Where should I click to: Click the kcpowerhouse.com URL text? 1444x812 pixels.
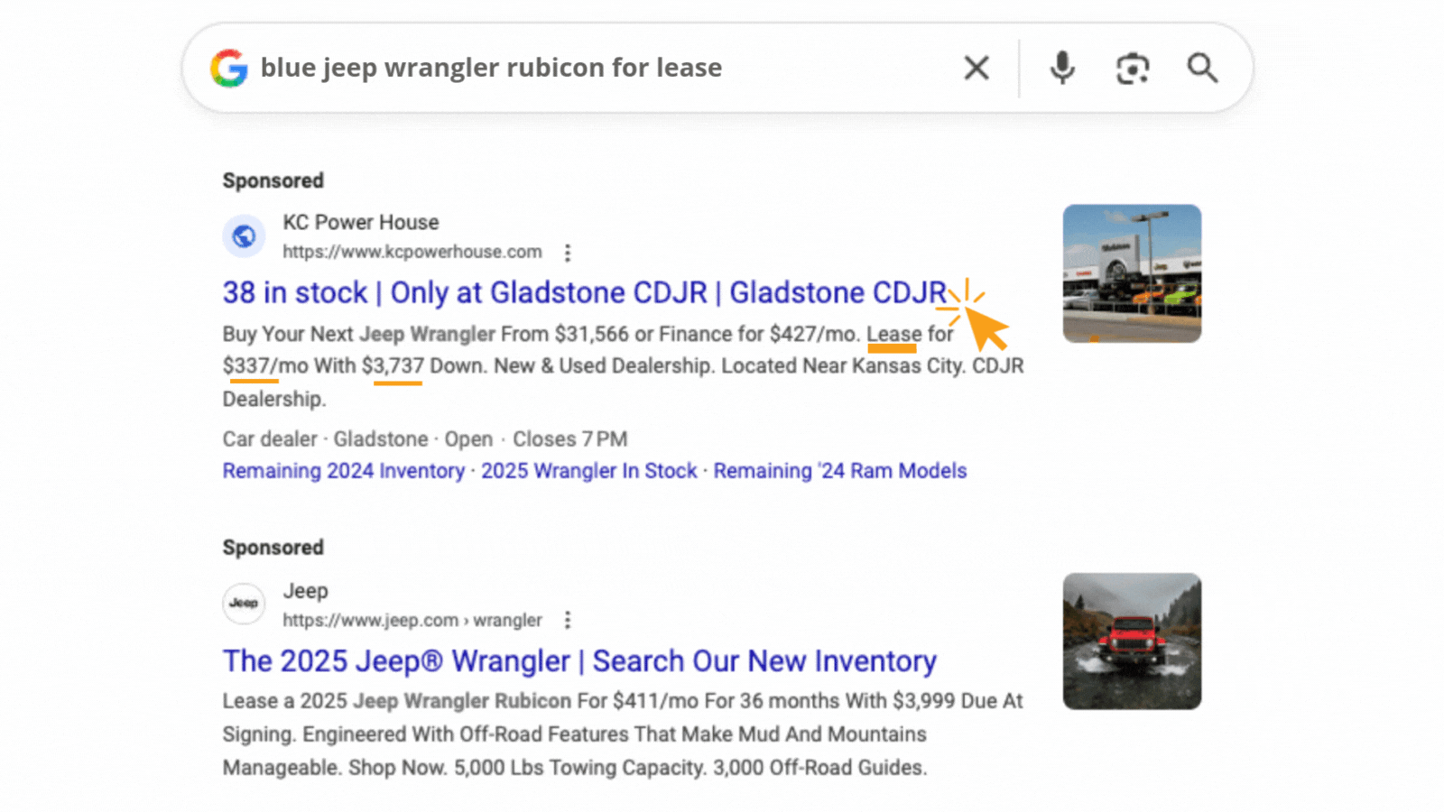pos(412,252)
